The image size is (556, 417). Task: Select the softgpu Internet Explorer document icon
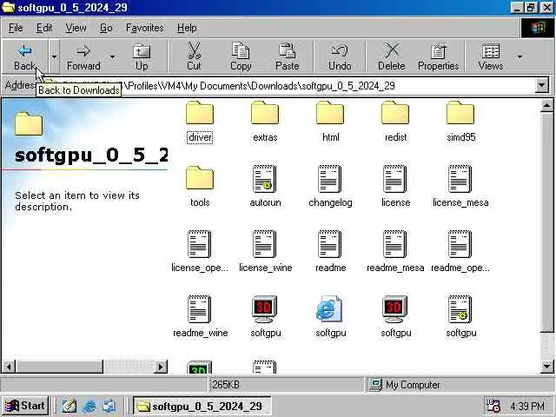[x=330, y=318]
